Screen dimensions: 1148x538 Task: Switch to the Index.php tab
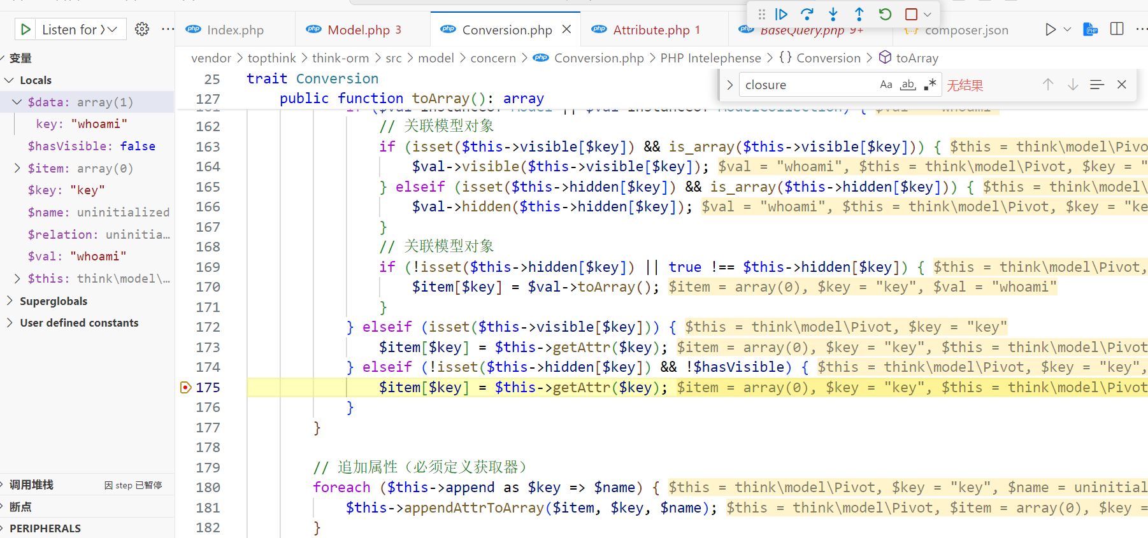[x=235, y=30]
